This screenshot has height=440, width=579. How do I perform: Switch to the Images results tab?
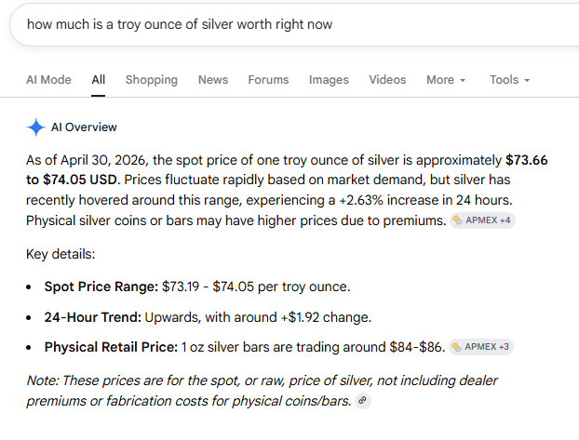329,80
